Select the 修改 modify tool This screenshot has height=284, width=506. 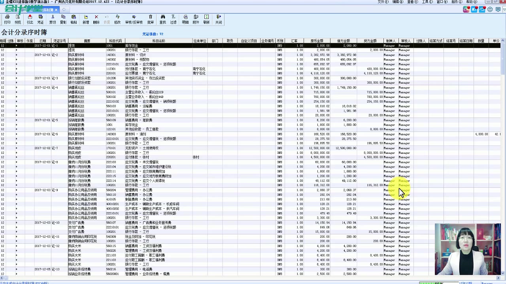117,19
